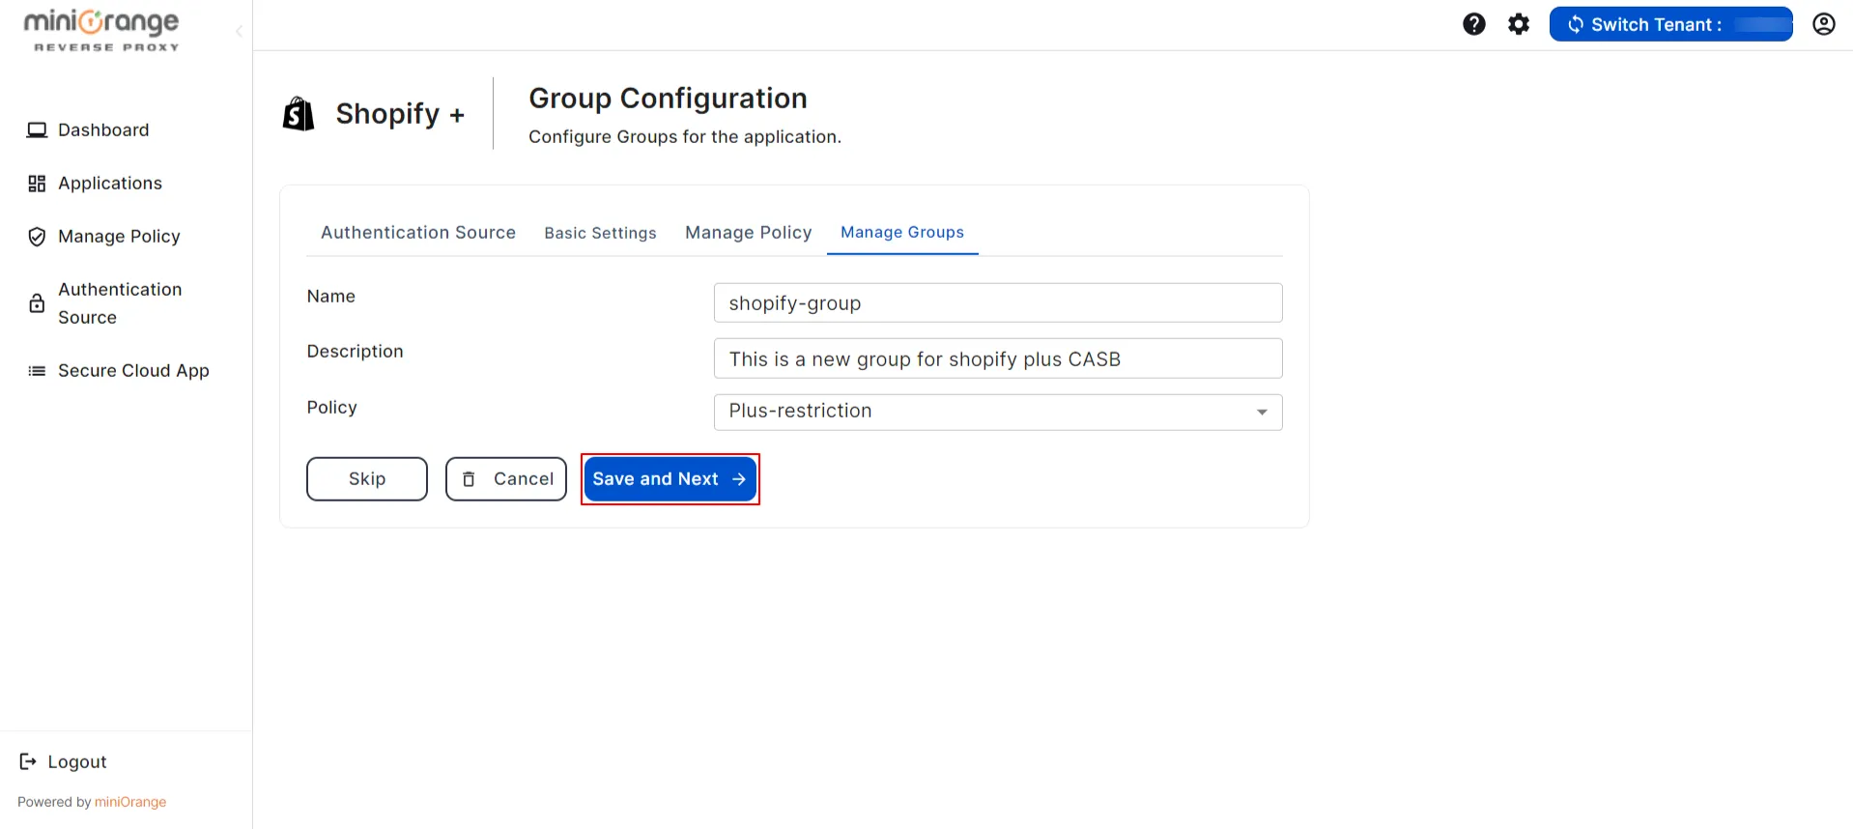
Task: Click the Authentication Source lock icon
Action: (x=37, y=303)
